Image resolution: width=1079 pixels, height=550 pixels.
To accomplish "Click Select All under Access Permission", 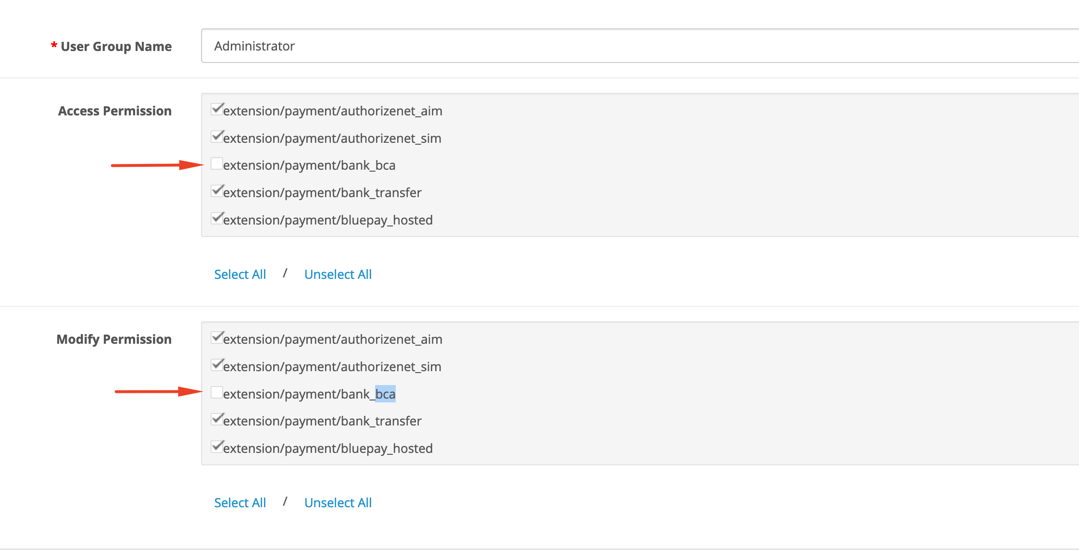I will (x=240, y=274).
